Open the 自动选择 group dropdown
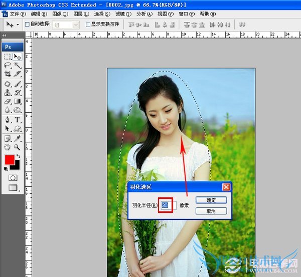 point(76,24)
